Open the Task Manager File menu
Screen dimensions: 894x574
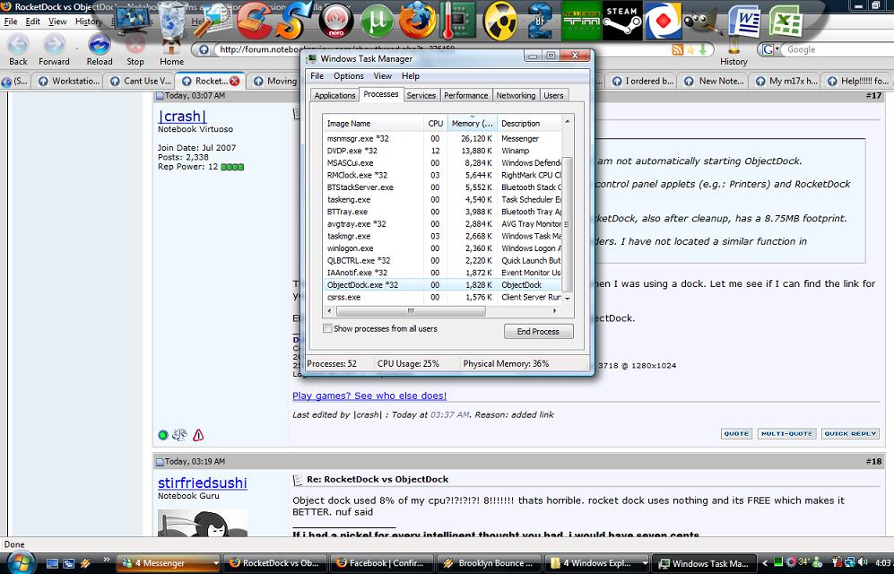317,76
